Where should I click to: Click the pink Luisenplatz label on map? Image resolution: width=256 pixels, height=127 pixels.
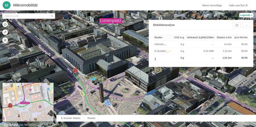point(111,21)
